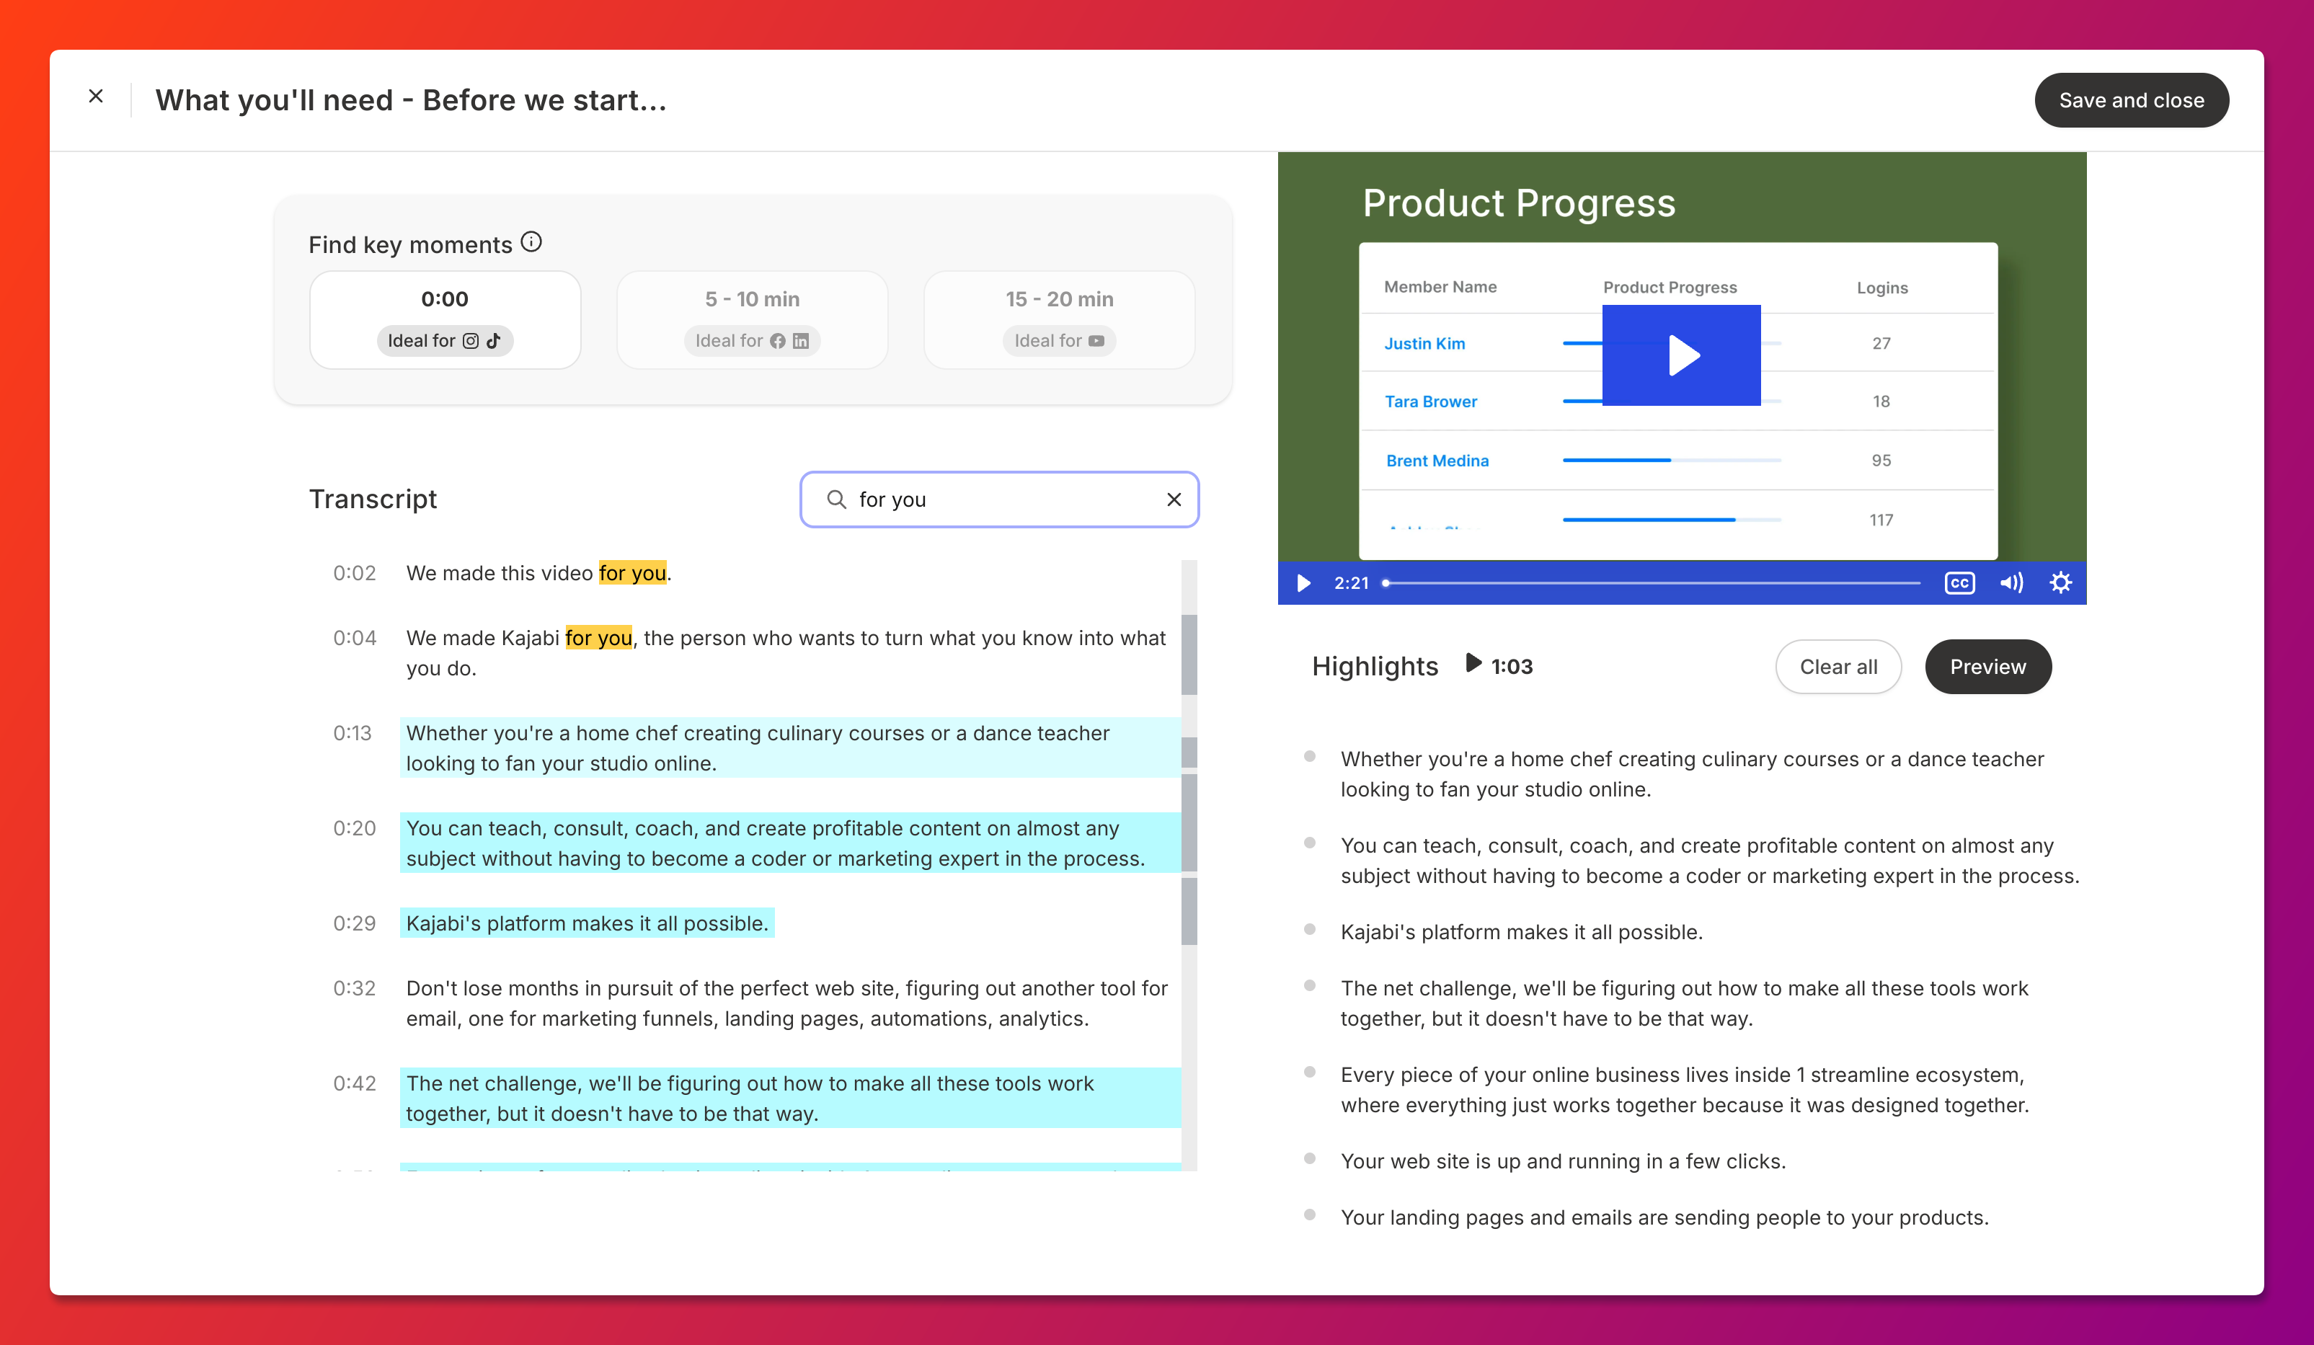The image size is (2314, 1345).
Task: Jump to transcript timestamp 0:13
Action: point(352,732)
